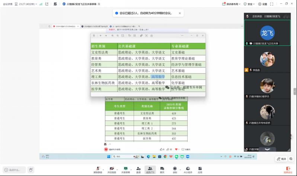Viewport: 297px width, 176px height.
Task: Click the 批注 annotate button
Action: (x=281, y=159)
